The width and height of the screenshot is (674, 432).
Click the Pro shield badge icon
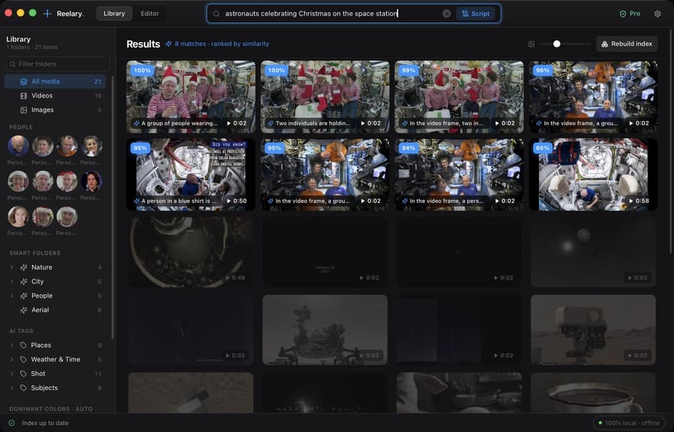[x=623, y=14]
